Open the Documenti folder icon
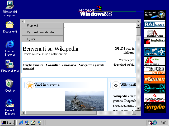169x126 pixels. pos(10,25)
